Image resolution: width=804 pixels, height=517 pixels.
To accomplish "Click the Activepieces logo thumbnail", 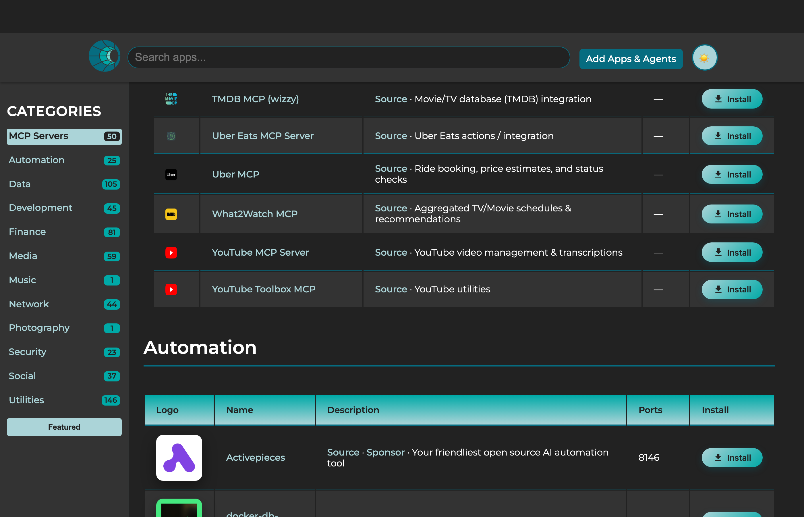I will click(x=179, y=458).
